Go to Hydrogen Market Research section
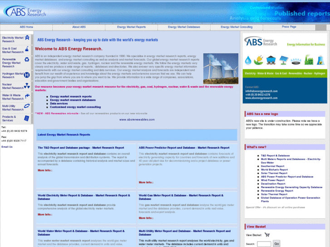The height and width of the screenshot is (247, 330). 13,76
